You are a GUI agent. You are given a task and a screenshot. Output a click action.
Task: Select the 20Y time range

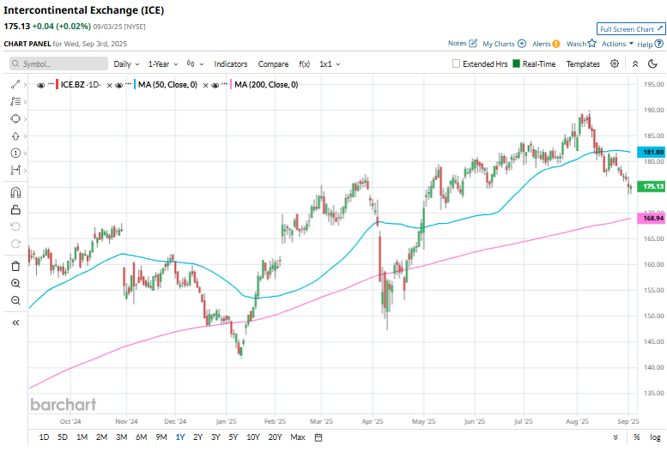[x=275, y=437]
